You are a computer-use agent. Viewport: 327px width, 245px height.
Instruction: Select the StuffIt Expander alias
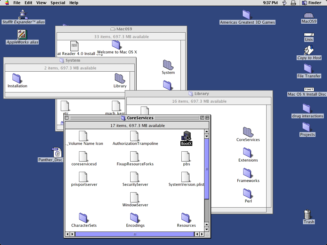pyautogui.click(x=22, y=13)
